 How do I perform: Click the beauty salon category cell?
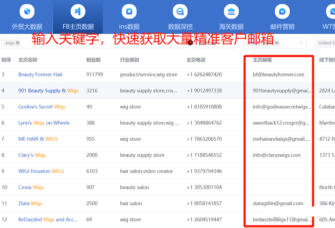(x=134, y=187)
